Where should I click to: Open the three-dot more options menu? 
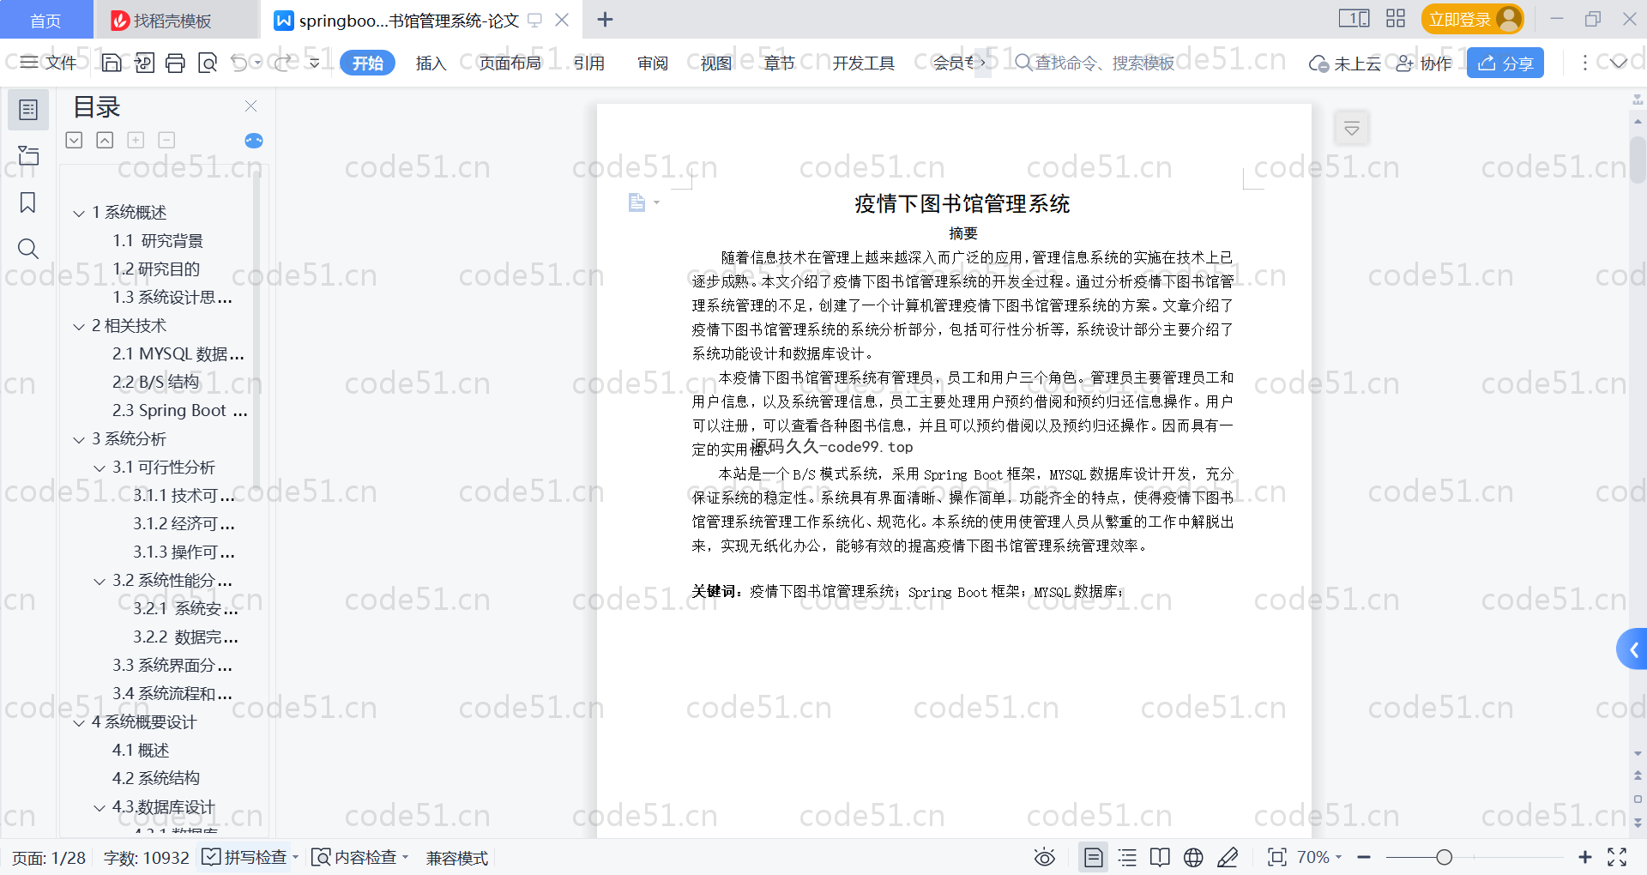[x=1584, y=63]
